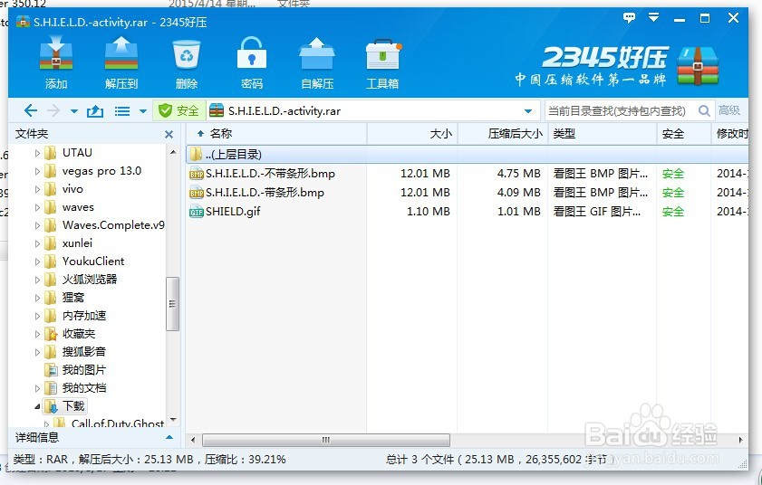Expand the 详细信息 details panel arrow
762x485 pixels.
pos(169,437)
